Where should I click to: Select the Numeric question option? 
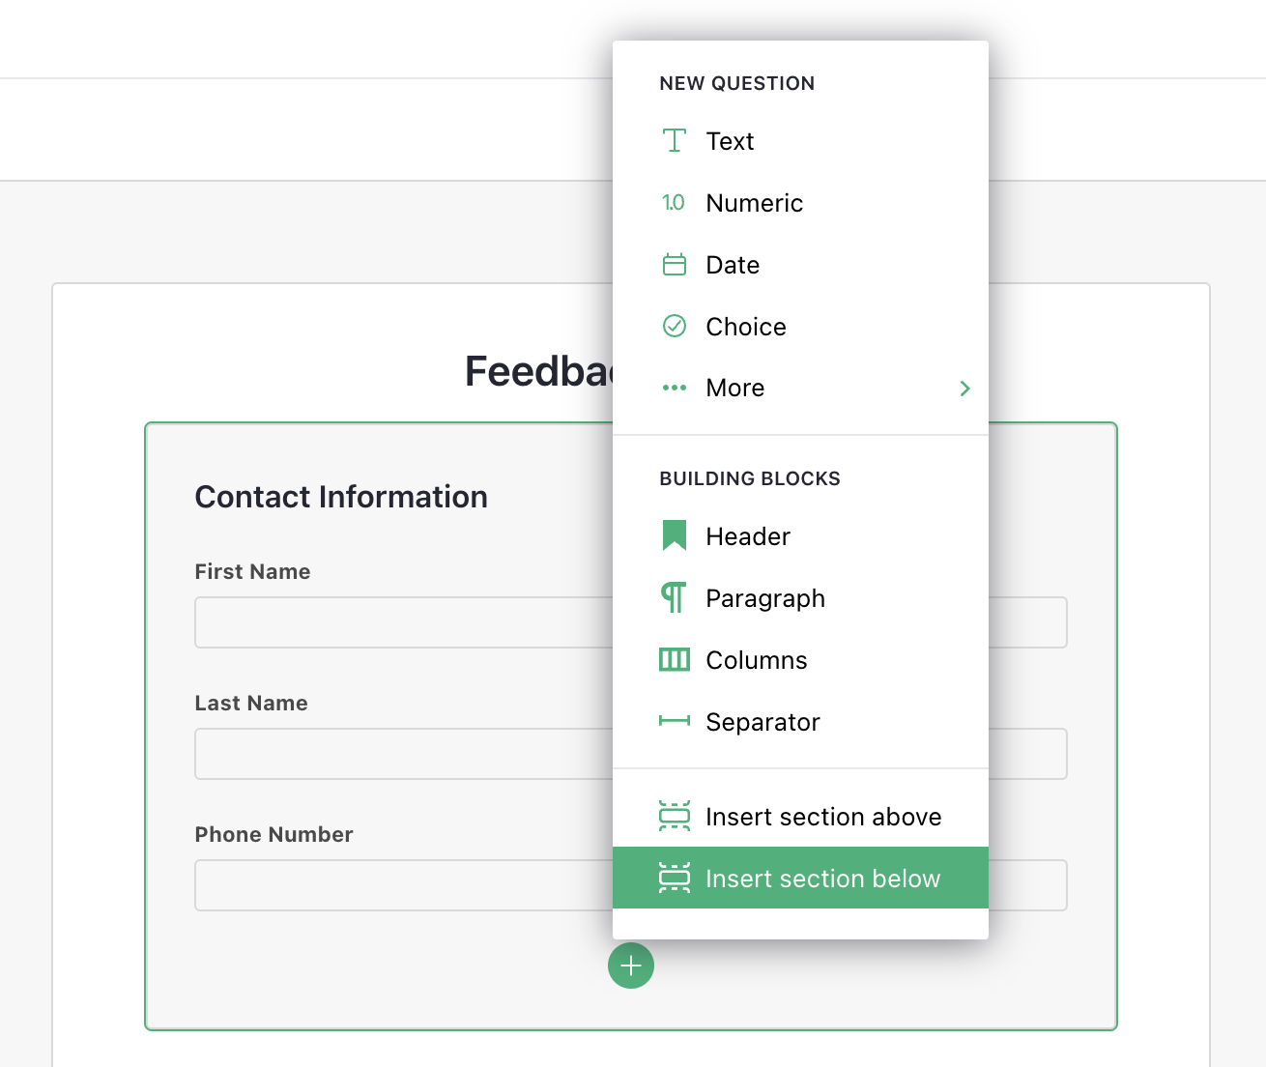(755, 203)
